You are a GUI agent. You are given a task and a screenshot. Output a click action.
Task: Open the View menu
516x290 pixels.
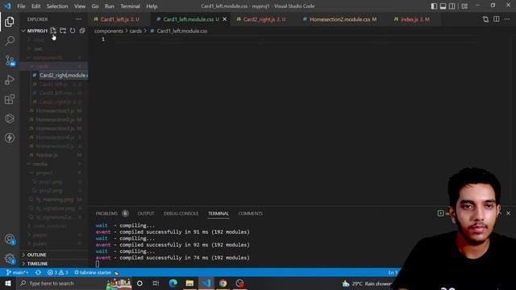[x=80, y=6]
